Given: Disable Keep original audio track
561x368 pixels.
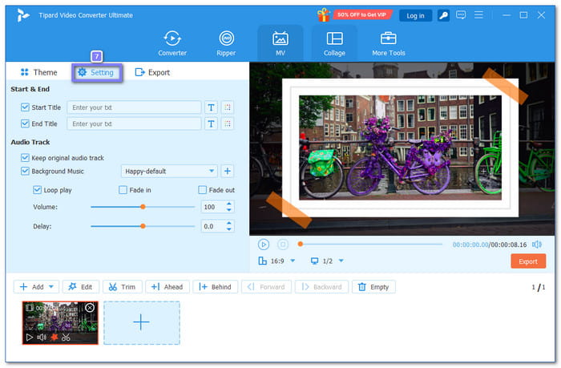Looking at the screenshot, I should click(x=26, y=158).
